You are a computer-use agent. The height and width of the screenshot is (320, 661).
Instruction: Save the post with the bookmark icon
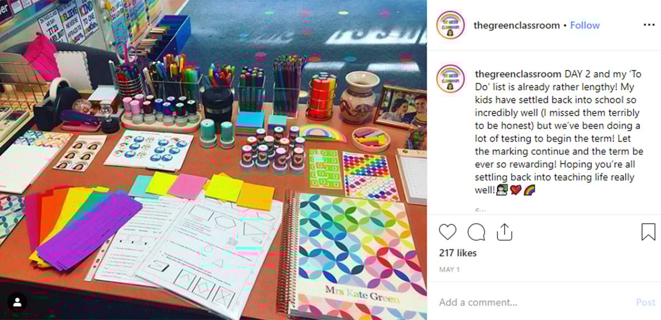click(648, 232)
